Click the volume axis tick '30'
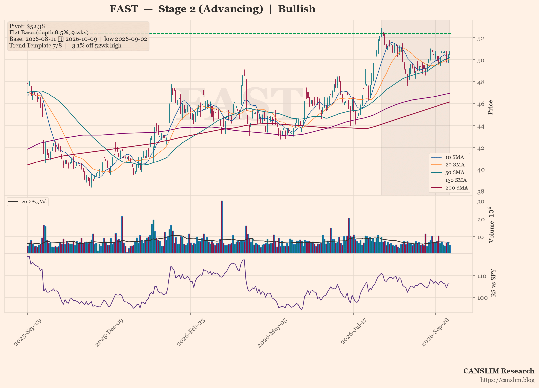 [x=480, y=202]
